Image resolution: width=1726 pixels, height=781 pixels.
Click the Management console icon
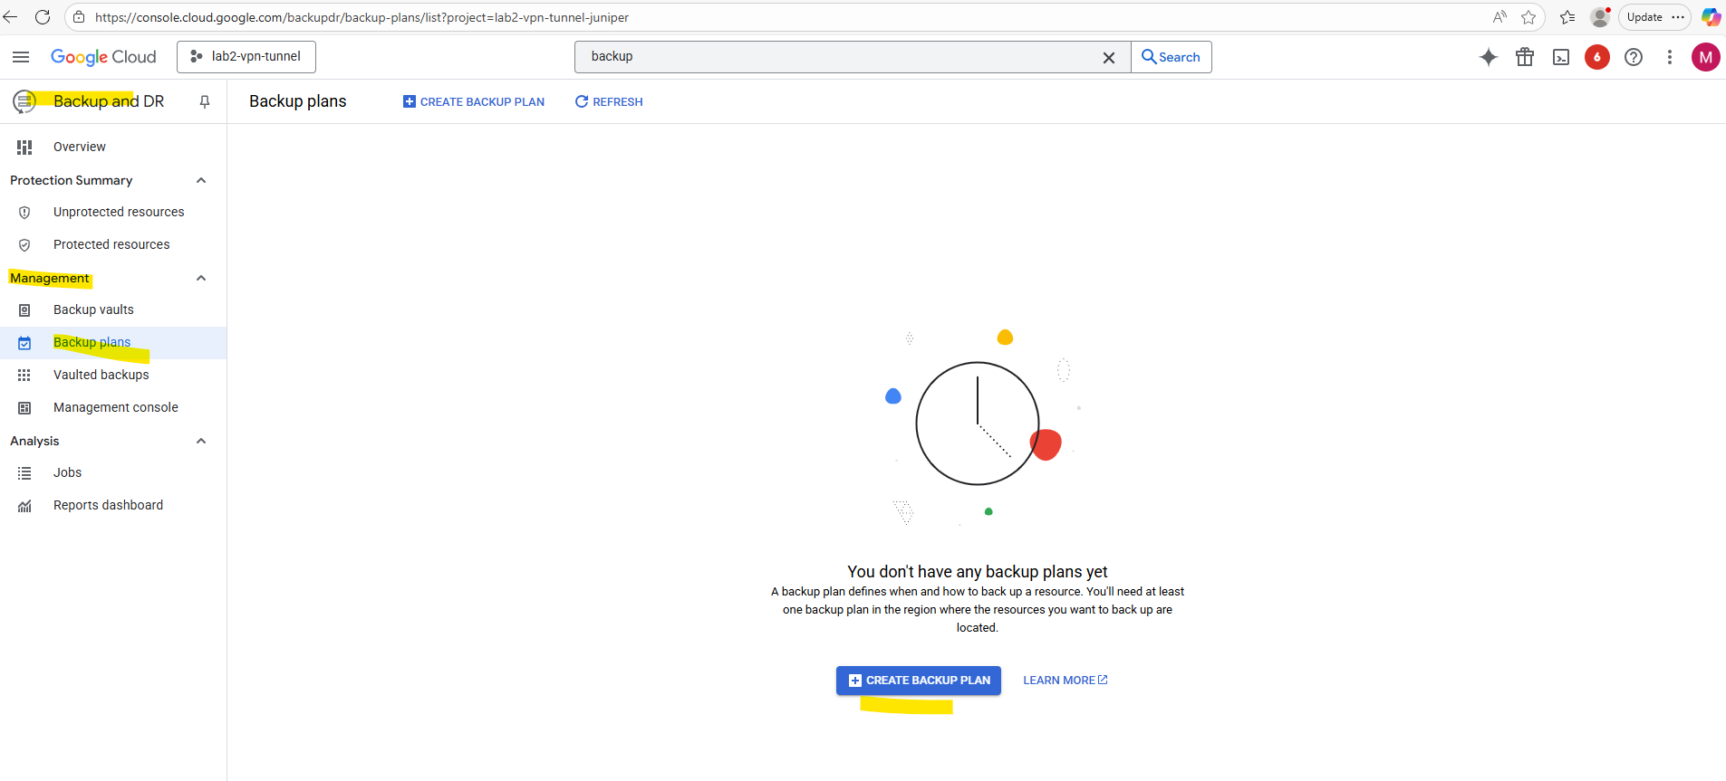(x=24, y=407)
